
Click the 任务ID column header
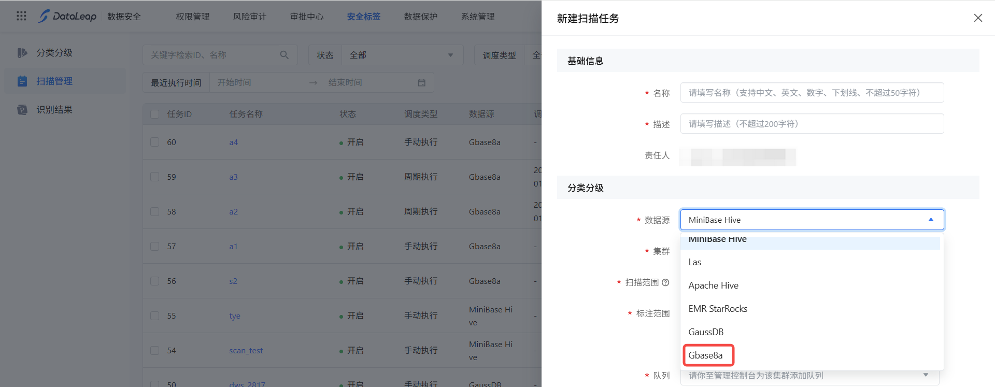pos(179,114)
